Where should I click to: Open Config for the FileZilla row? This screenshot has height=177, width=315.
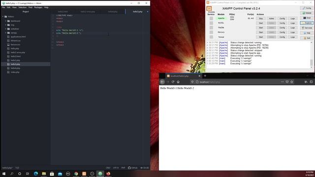(x=282, y=28)
